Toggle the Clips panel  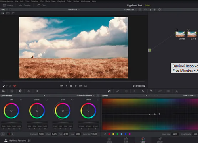click(x=42, y=5)
